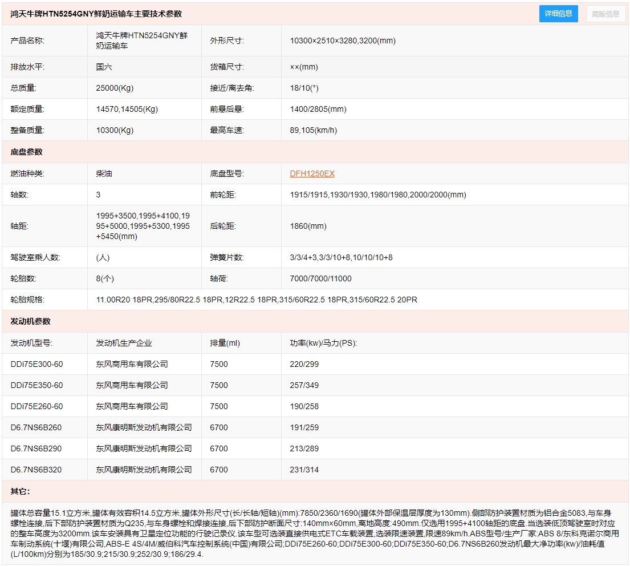Select the title 鸿天牛牌HTN5254GNY鲜奶运输车主要技术参数
Viewport: 630px width, 566px height.
(x=96, y=14)
